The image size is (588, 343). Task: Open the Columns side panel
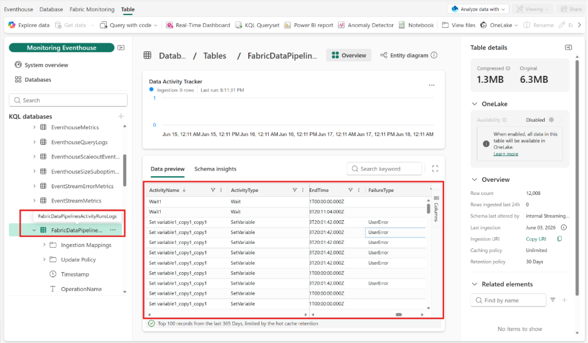pos(436,208)
